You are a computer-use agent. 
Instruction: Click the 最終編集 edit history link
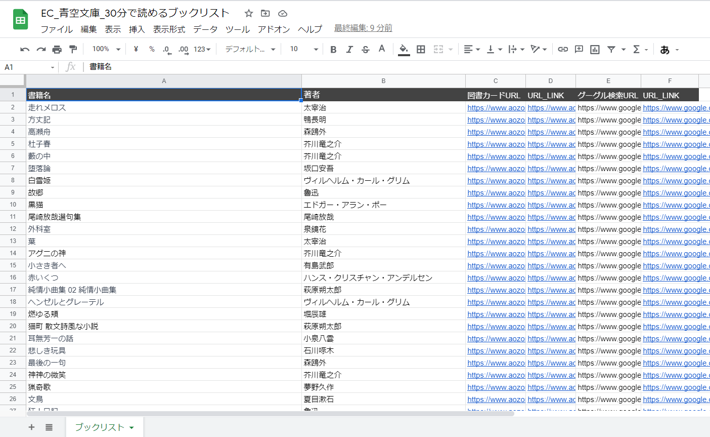point(363,28)
